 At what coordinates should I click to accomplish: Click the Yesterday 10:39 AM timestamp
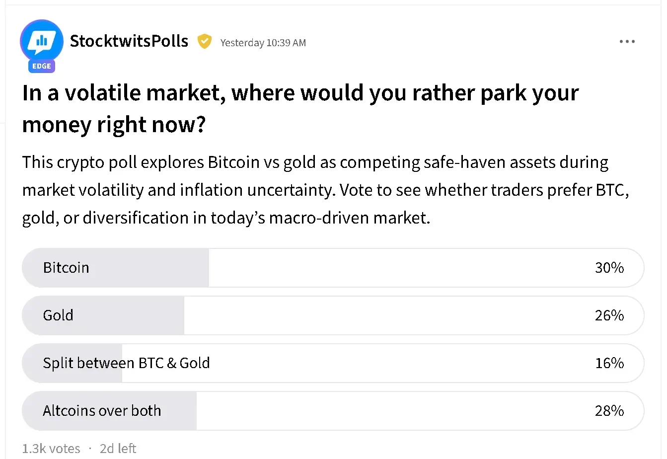point(263,43)
